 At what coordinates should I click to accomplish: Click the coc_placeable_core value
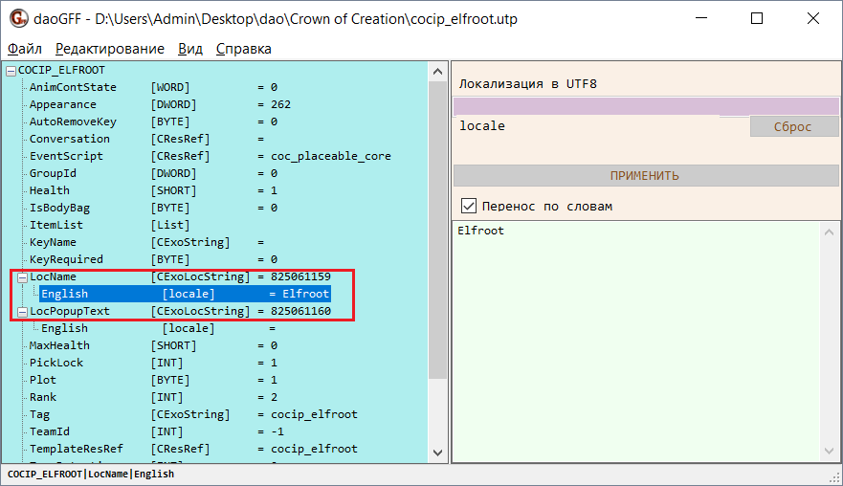coord(331,156)
